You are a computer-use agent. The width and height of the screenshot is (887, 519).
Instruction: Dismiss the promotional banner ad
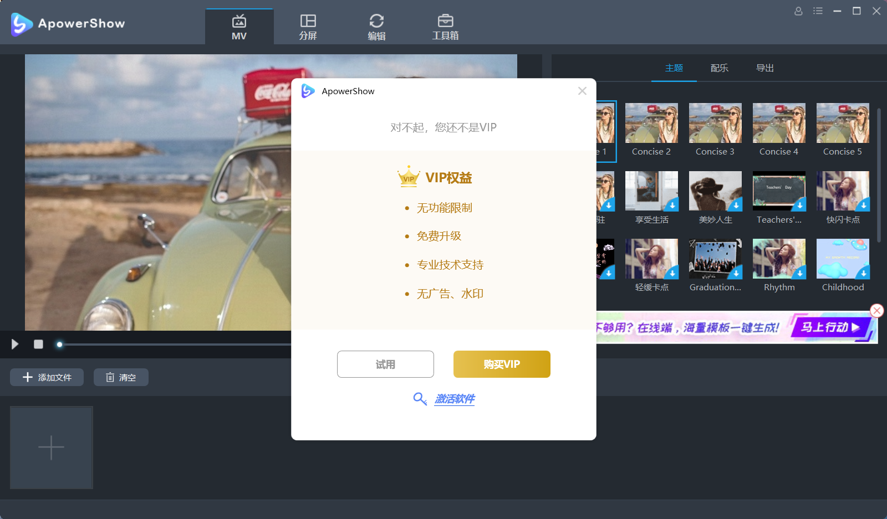pos(876,310)
